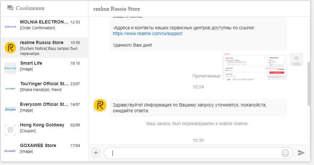Click the service centers address text
The image size is (314, 165).
(x=184, y=28)
